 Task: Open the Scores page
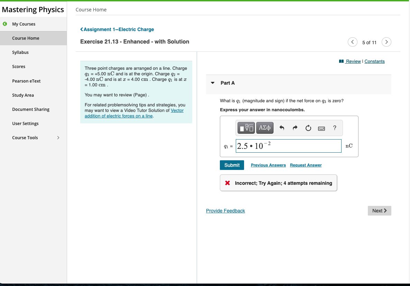(x=19, y=66)
